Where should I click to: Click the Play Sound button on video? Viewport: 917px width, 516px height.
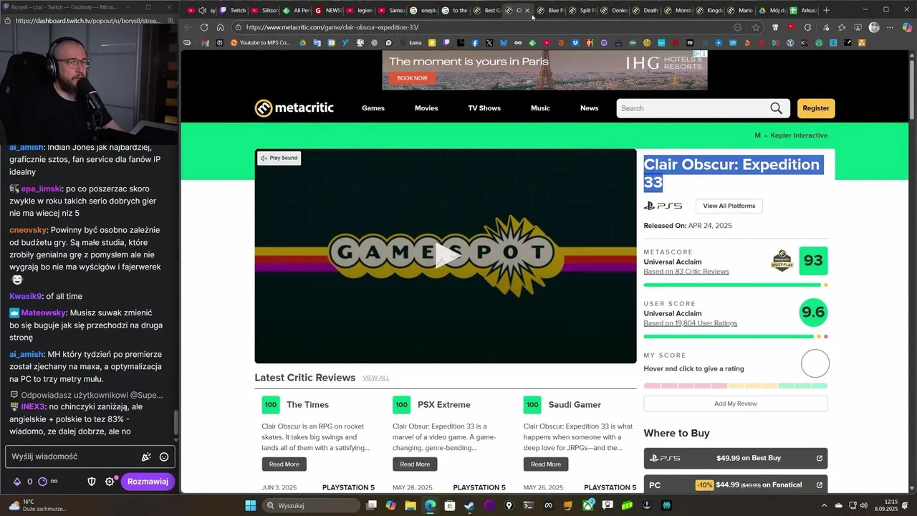point(279,158)
